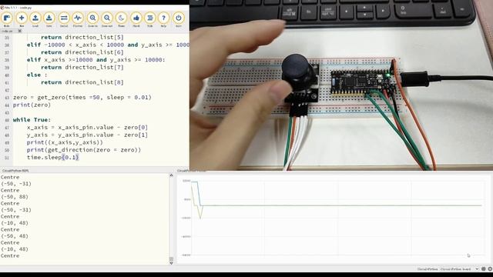Open Help documentation
The image size is (493, 277).
tap(163, 19)
